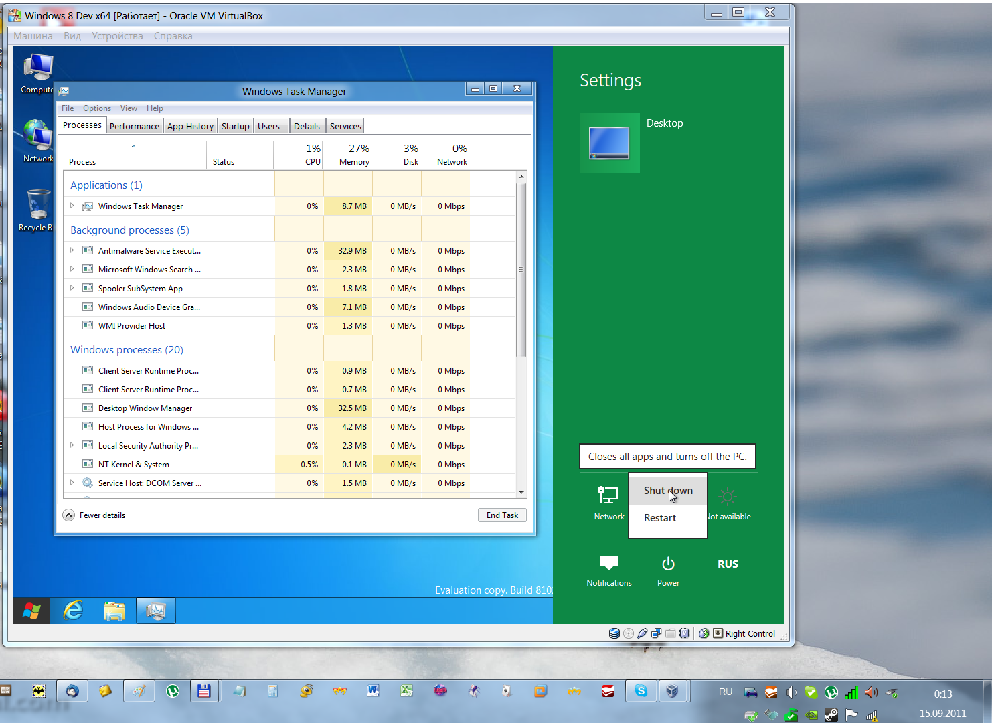Launch Internet Explorer from the guest taskbar
The height and width of the screenshot is (725, 992).
(73, 611)
